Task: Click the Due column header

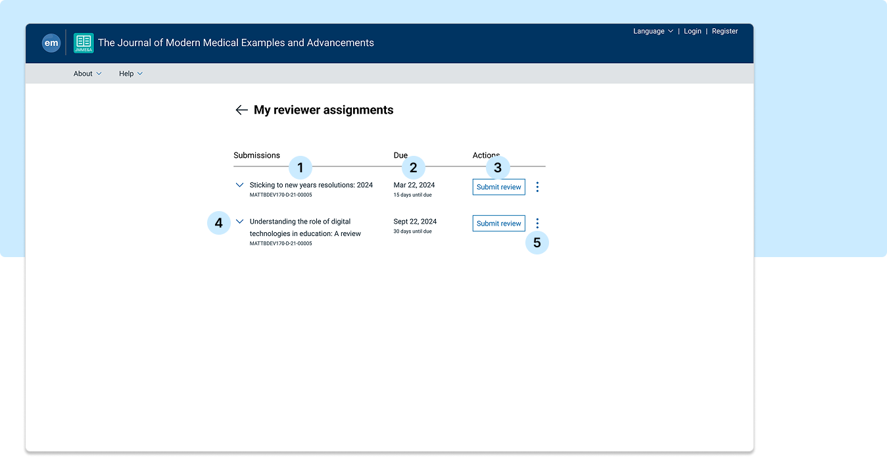Action: [400, 155]
